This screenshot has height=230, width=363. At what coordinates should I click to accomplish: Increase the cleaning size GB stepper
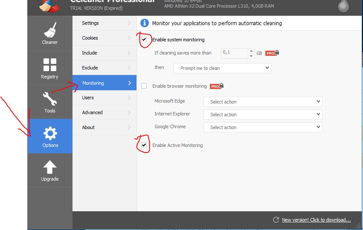251,51
